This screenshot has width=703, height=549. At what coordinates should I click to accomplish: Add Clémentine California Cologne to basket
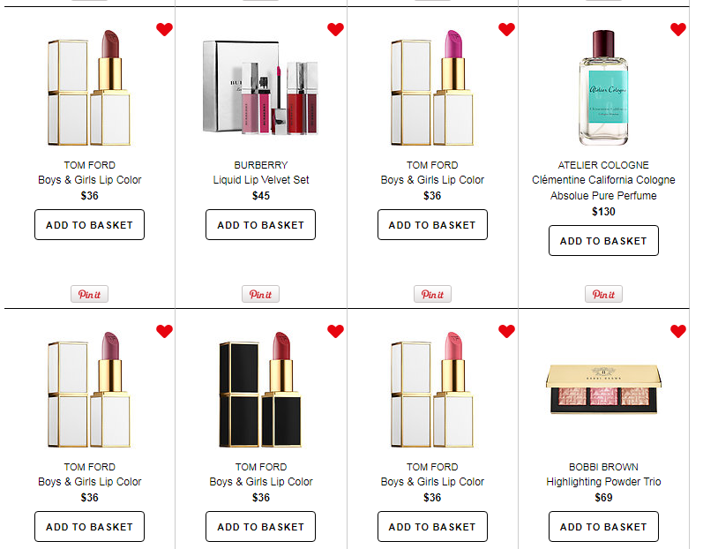[x=603, y=241]
